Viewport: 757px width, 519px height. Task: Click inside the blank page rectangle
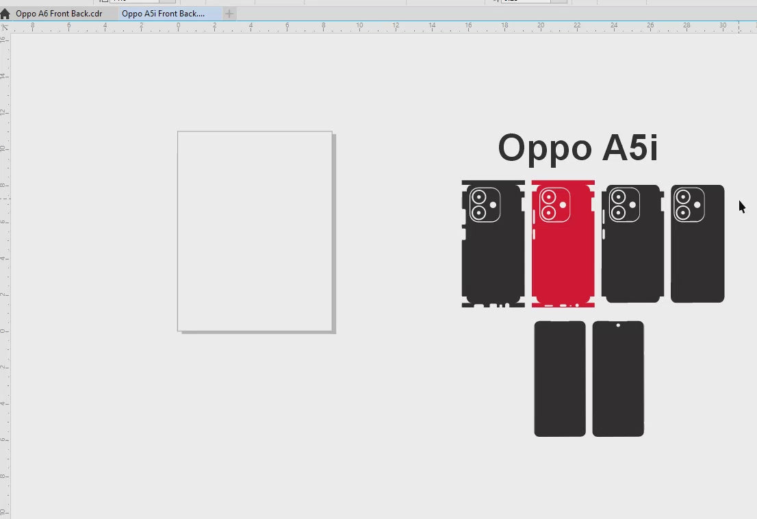[x=255, y=231]
